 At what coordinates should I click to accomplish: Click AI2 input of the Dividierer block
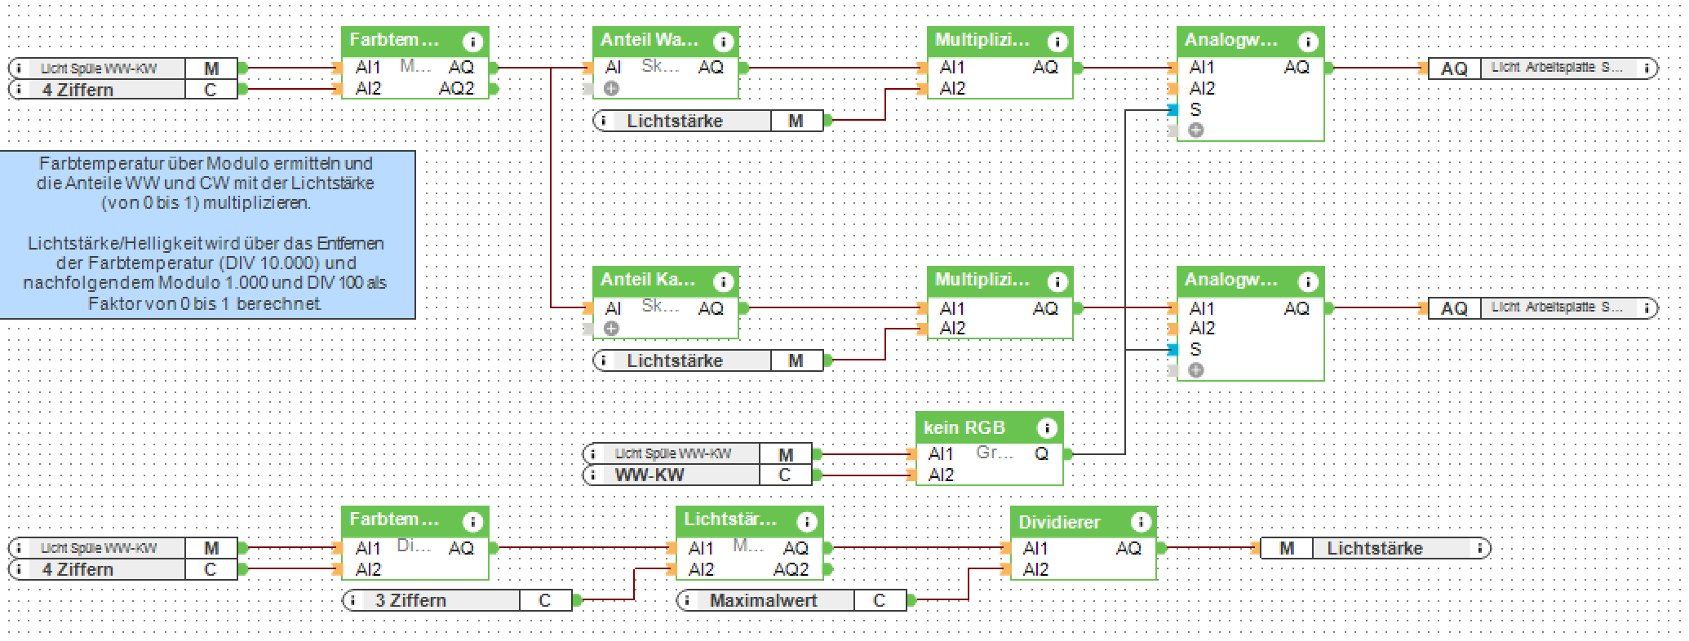pos(1007,569)
